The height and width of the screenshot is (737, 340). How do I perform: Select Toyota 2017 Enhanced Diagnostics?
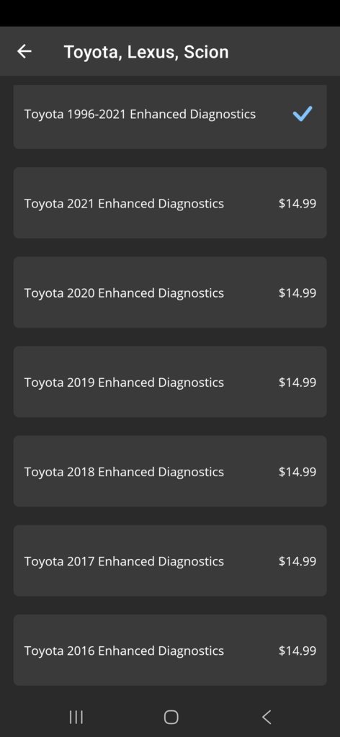coord(170,560)
